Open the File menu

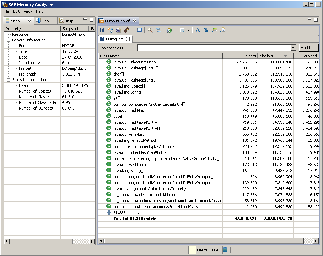click(x=6, y=11)
